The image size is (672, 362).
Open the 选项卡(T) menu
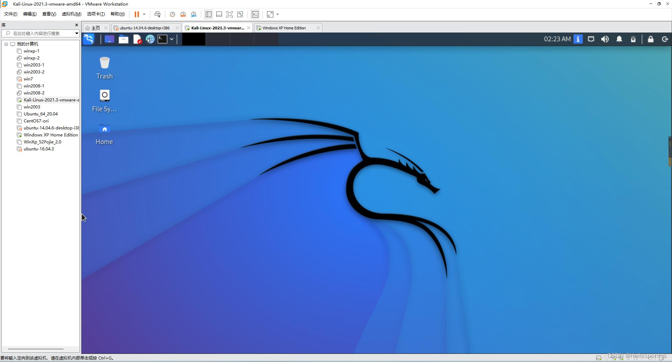[96, 14]
